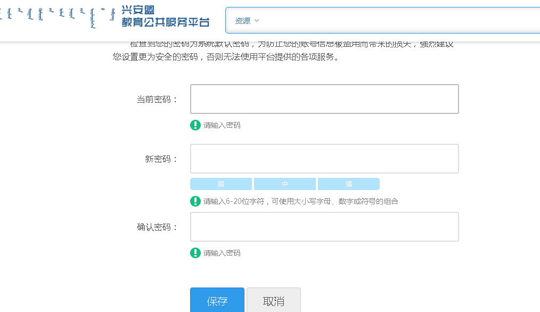Click the 确认密码 input field
Viewport: 540px width, 312px height.
[x=324, y=226]
